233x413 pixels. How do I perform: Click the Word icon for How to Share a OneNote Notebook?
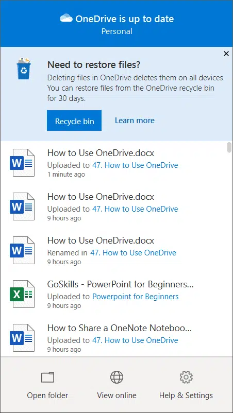tap(22, 338)
